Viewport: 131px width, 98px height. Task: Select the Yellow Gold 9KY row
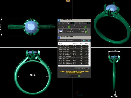(73, 46)
